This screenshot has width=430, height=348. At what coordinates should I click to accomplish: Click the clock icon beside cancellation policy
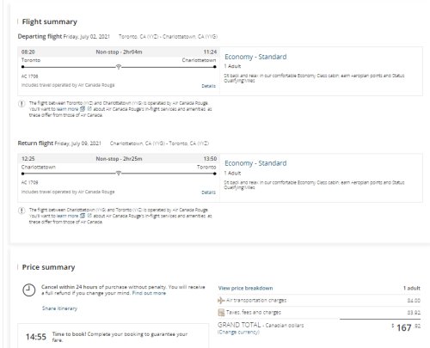29,290
